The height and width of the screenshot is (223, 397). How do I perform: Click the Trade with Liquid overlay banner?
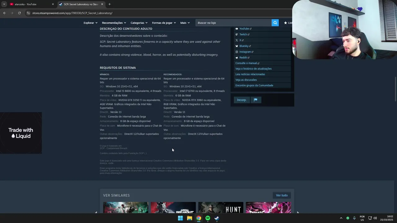(21, 133)
